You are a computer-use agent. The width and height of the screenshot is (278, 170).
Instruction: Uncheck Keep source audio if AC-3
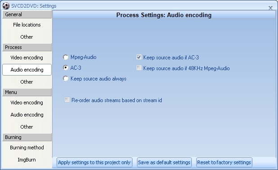[x=139, y=57]
